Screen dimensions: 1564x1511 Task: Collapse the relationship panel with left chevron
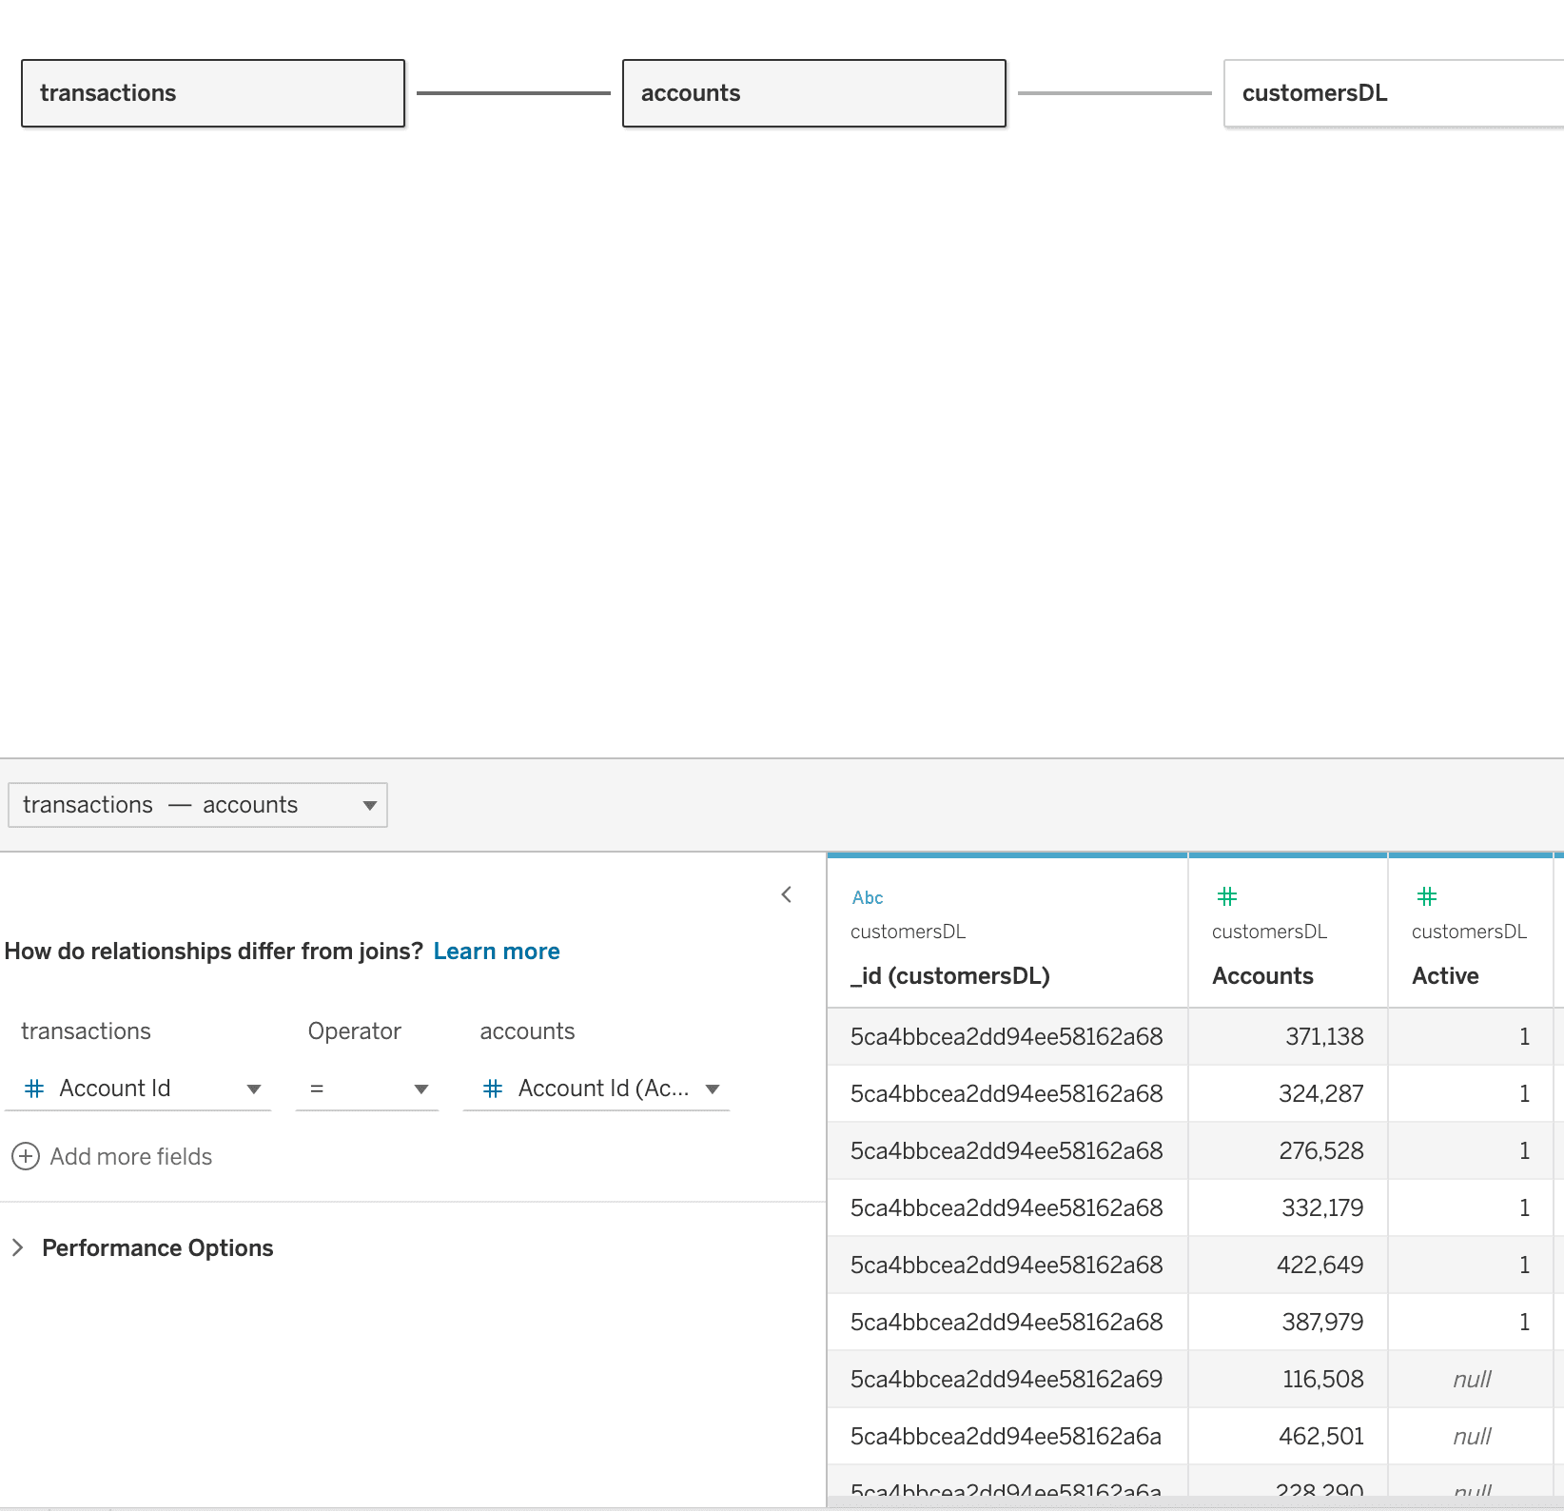[x=786, y=894]
